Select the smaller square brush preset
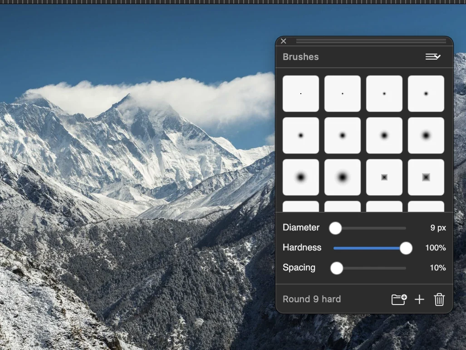466x350 pixels. [384, 177]
